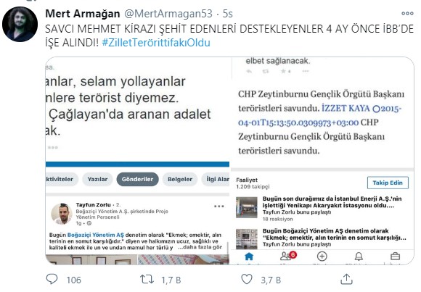Share the tweet using share icon
The image size is (421, 292).
(x=346, y=279)
